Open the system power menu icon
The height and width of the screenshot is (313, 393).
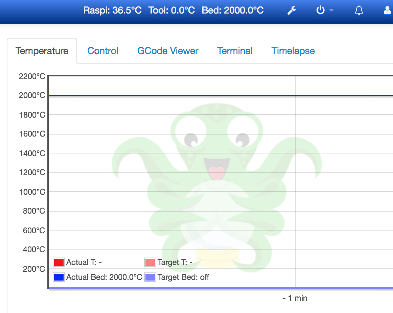point(320,10)
